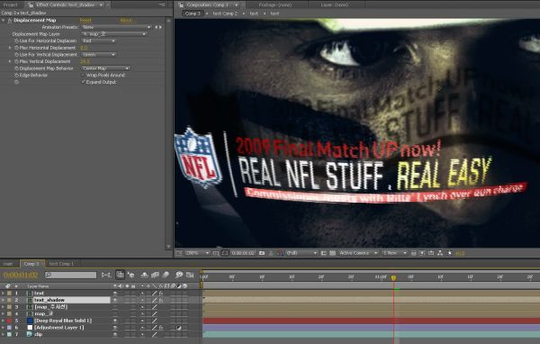Open composition mini-flowchart button in timeline
Viewport: 540px width, 344px height.
tap(106, 275)
